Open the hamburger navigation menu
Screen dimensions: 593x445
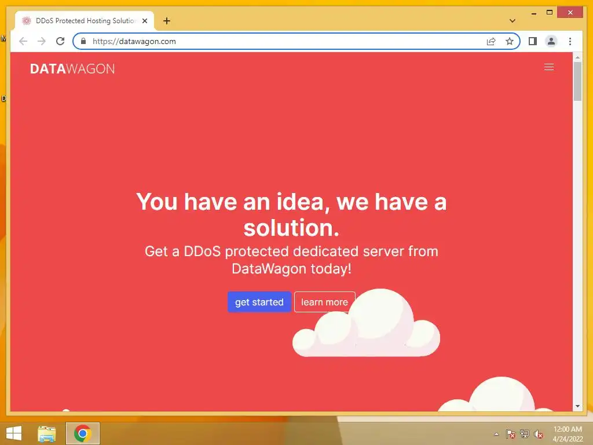tap(549, 67)
